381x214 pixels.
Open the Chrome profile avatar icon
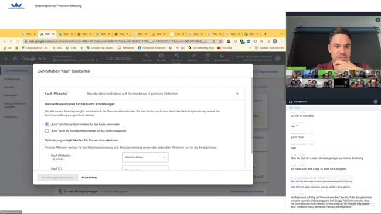(275, 41)
